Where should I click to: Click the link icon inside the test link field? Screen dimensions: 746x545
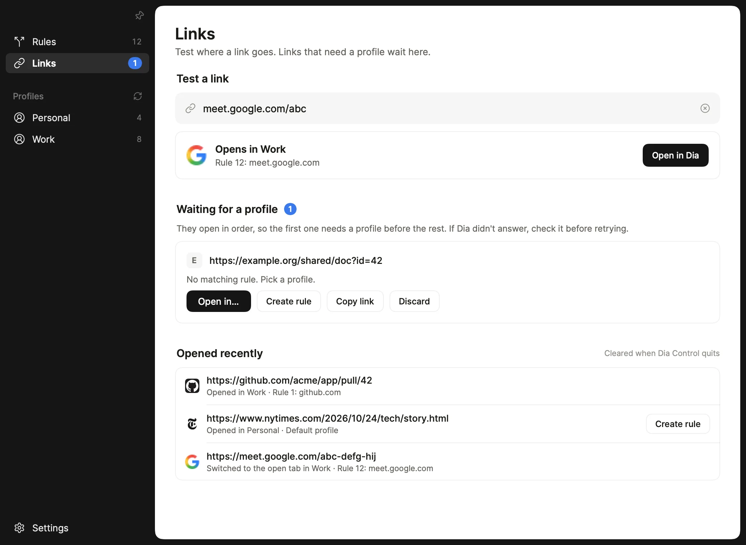tap(190, 108)
